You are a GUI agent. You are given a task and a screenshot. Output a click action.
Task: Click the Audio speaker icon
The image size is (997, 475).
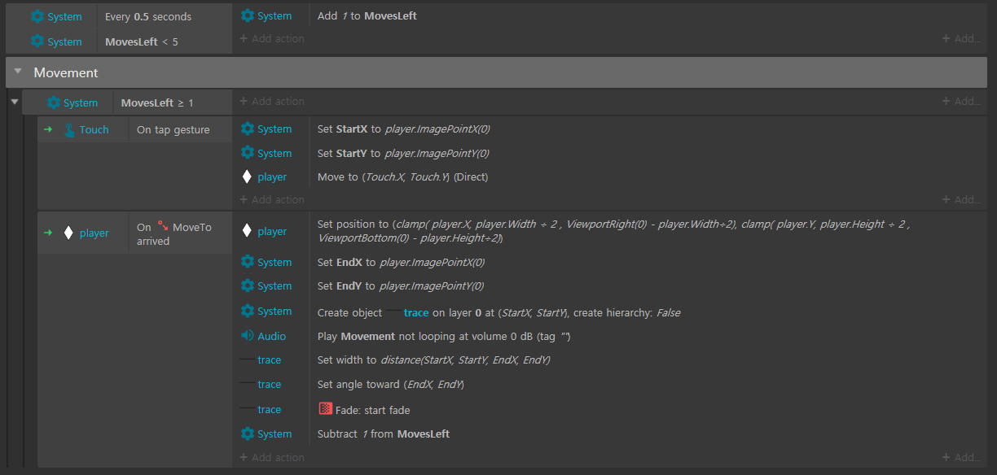[248, 336]
